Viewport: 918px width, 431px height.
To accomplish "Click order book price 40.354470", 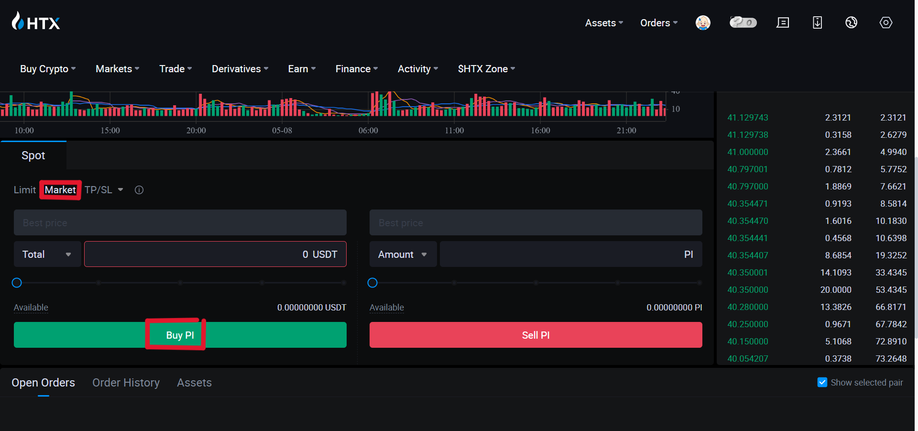I will pyautogui.click(x=748, y=221).
